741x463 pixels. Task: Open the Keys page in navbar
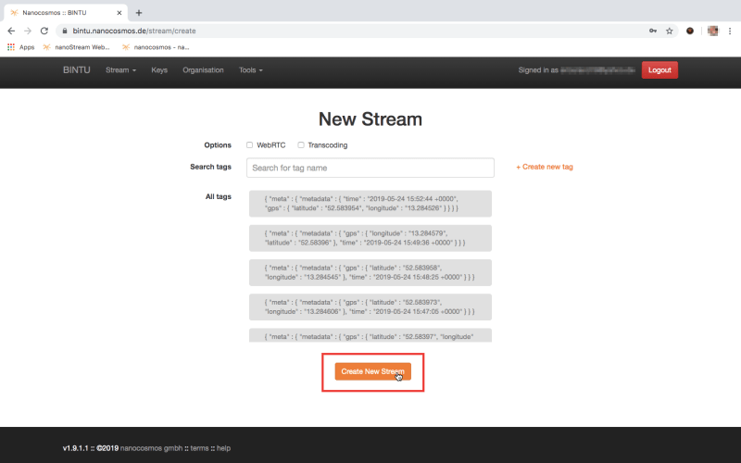(x=159, y=70)
